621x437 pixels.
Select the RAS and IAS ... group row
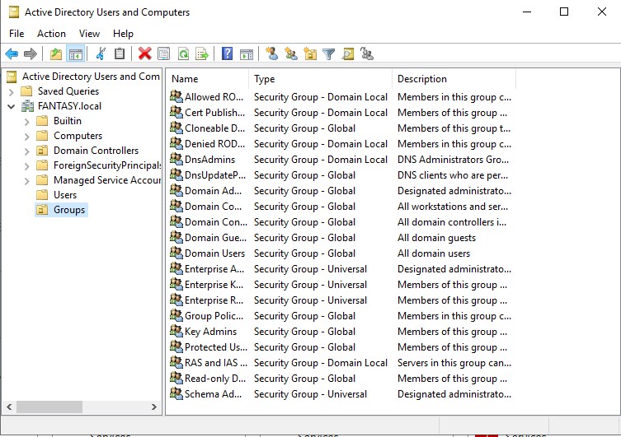(x=341, y=363)
